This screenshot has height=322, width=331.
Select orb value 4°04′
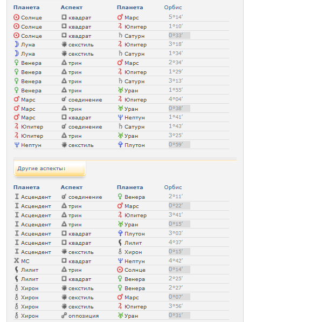click(176, 99)
